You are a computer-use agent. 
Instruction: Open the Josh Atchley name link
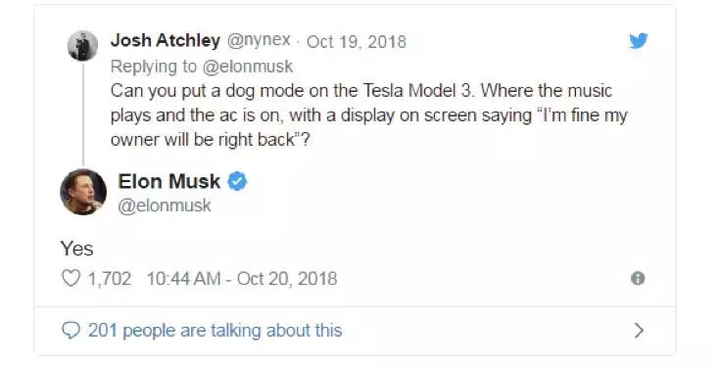click(x=166, y=41)
